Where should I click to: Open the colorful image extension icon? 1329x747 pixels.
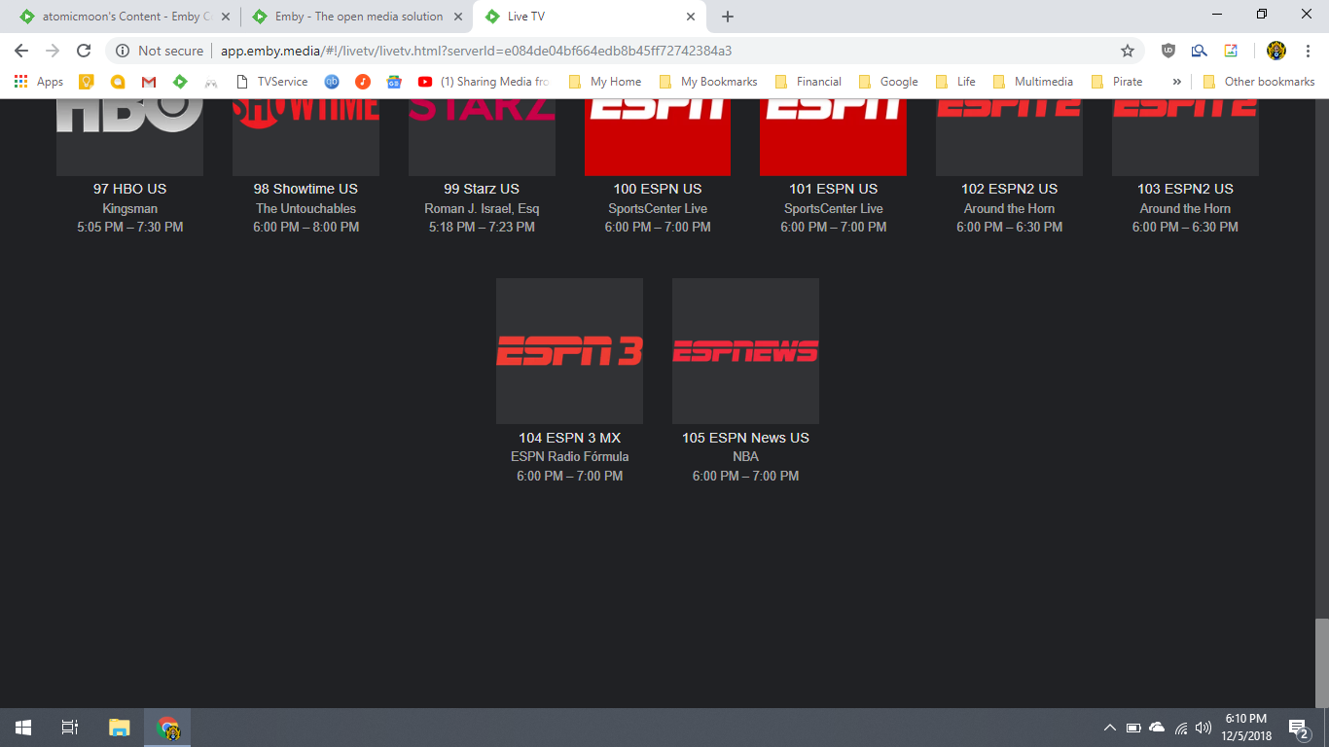pos(1231,51)
